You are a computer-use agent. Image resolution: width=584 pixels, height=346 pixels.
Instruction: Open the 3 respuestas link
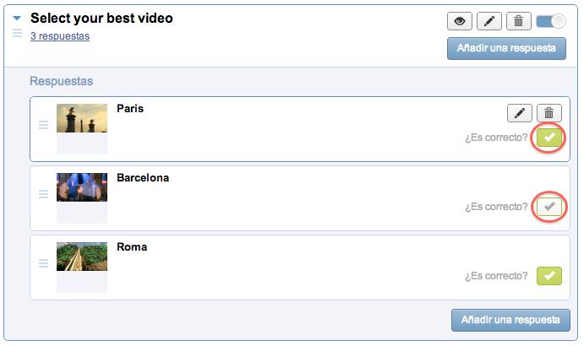[x=60, y=36]
